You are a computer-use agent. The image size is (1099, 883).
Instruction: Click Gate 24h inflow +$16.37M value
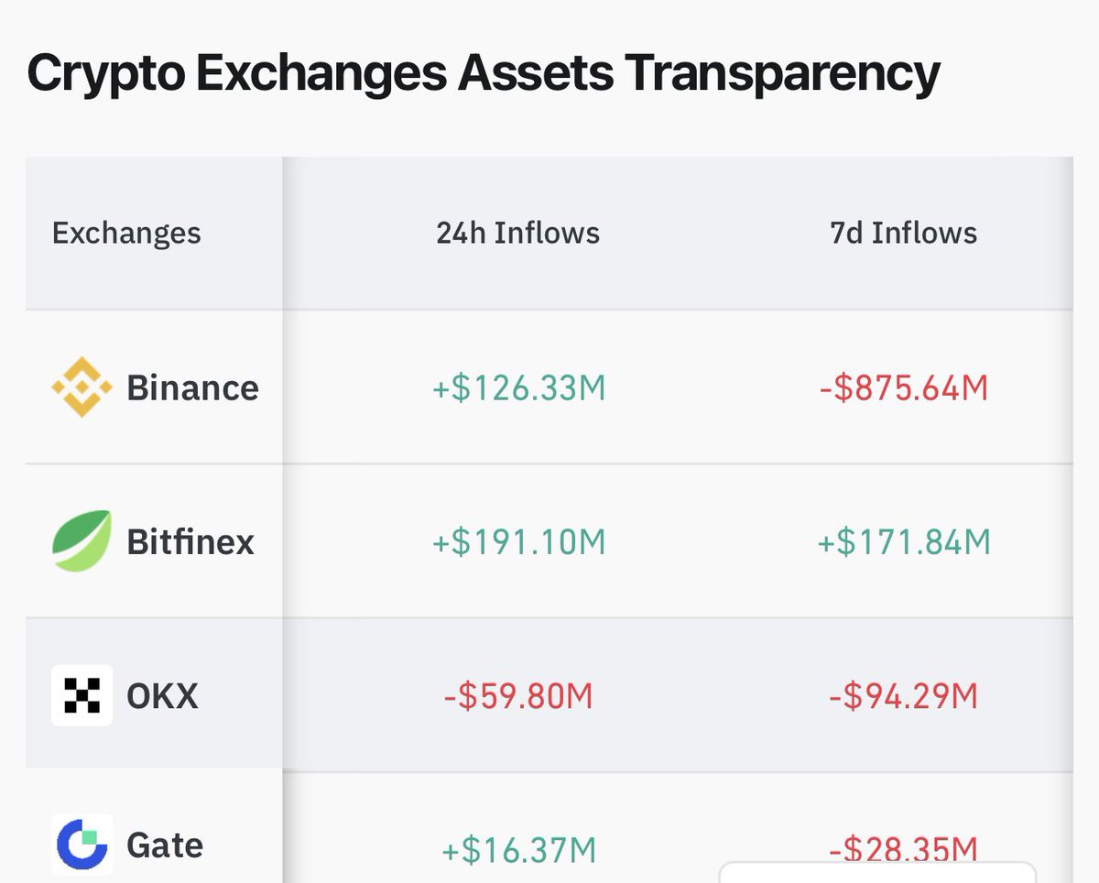[x=518, y=851]
